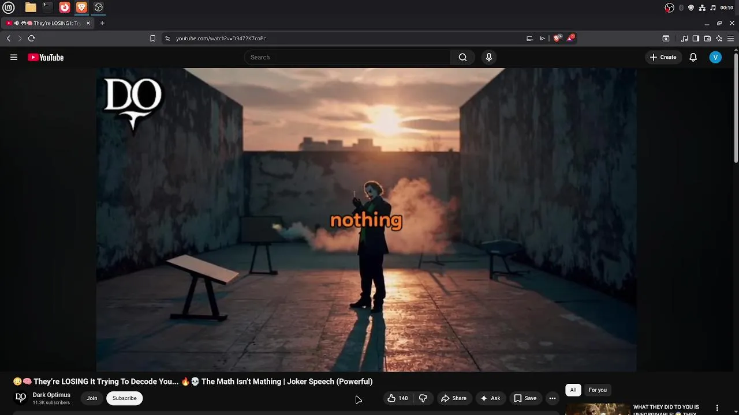Image resolution: width=739 pixels, height=415 pixels.
Task: Click the OBS recording tray indicator
Action: pyautogui.click(x=670, y=7)
